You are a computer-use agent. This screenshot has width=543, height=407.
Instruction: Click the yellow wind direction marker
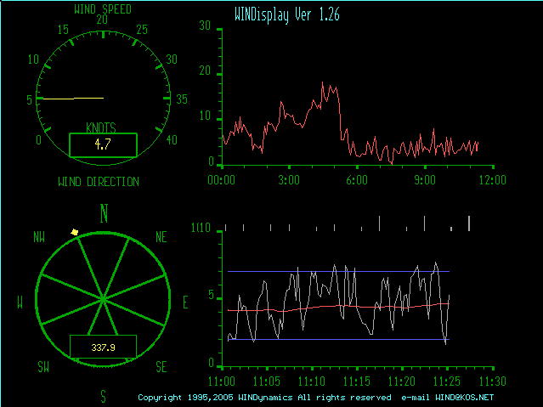pos(75,232)
